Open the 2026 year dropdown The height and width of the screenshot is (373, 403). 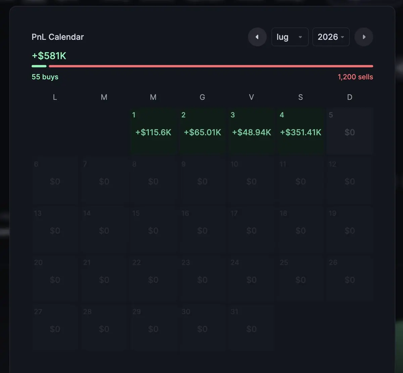click(331, 37)
